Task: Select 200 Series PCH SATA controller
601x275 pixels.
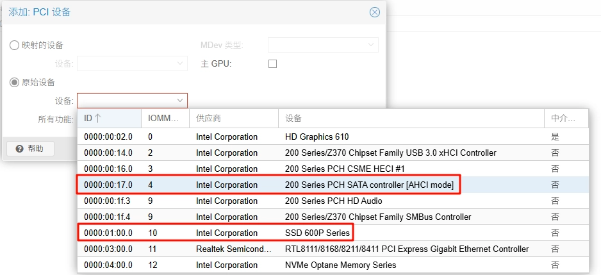Action: 369,185
